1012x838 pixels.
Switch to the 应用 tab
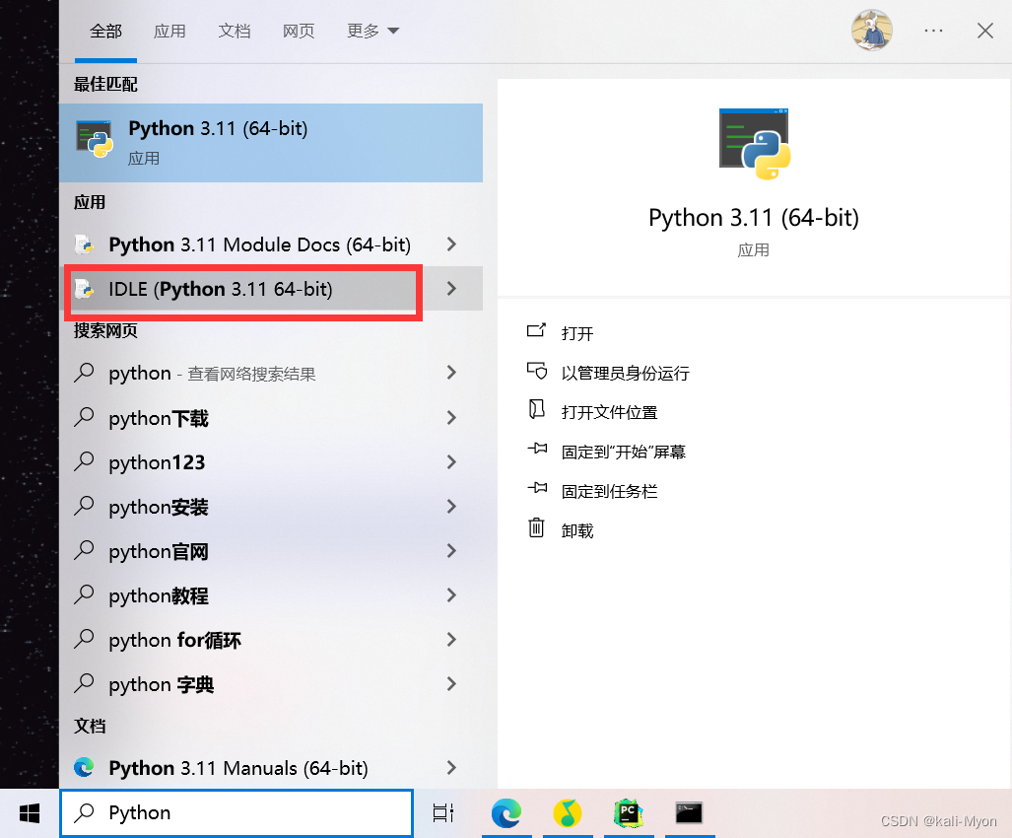click(x=169, y=31)
